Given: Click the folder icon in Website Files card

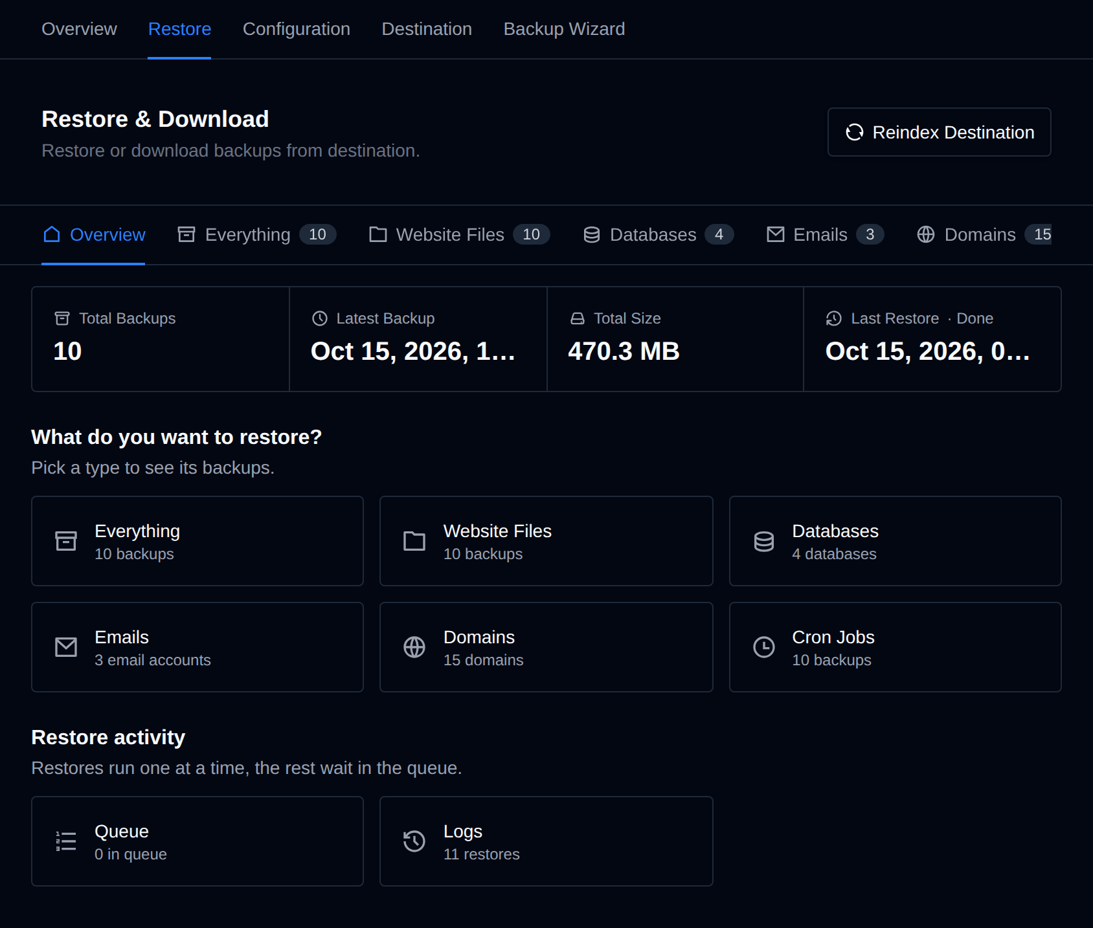Looking at the screenshot, I should 414,541.
